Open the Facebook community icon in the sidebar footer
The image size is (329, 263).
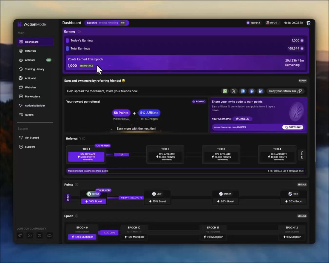pos(30,235)
